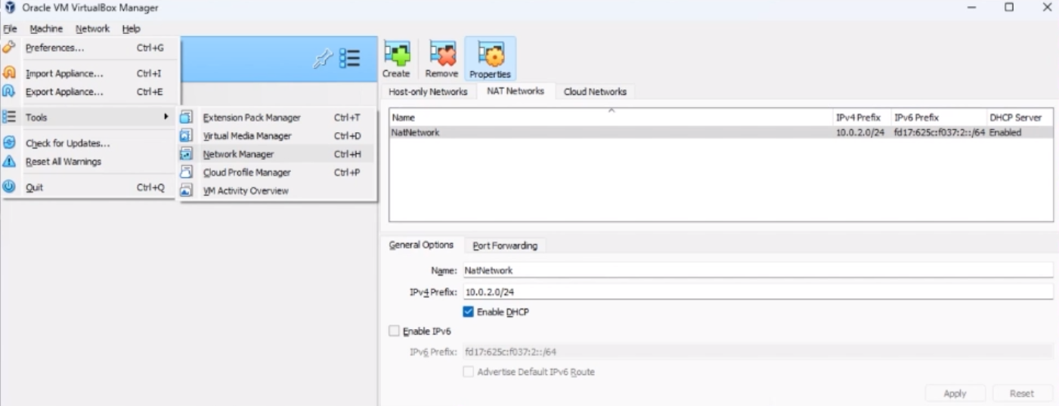This screenshot has height=406, width=1059.
Task: Click the VirtualBox title bar logo
Action: 10,8
